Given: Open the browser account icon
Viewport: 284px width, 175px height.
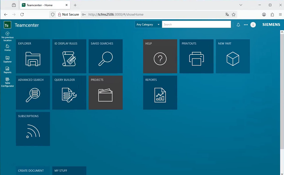Looking at the screenshot, I should tap(264, 14).
